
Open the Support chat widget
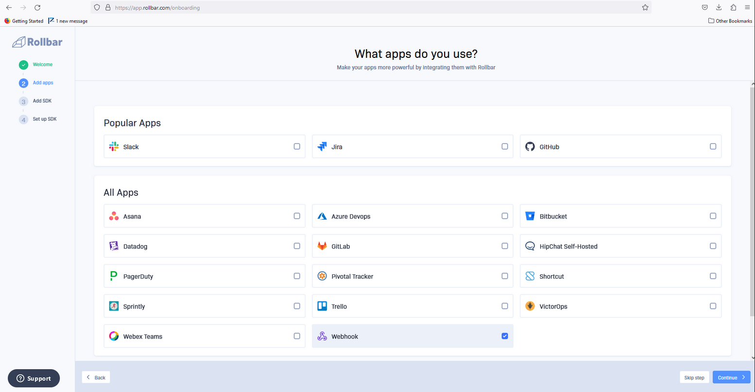click(x=34, y=378)
